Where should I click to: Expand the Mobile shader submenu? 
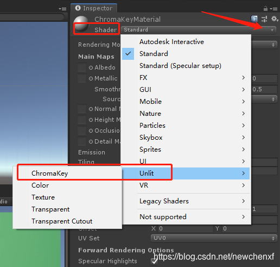(186, 102)
